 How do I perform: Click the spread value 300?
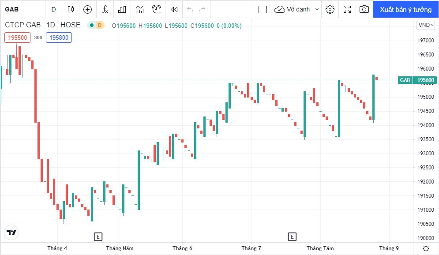pyautogui.click(x=38, y=37)
